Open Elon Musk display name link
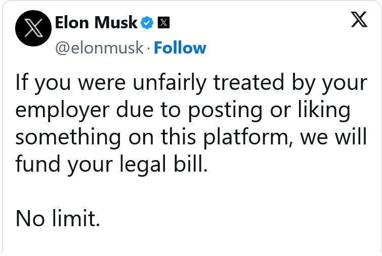382x256 pixels. 96,23
